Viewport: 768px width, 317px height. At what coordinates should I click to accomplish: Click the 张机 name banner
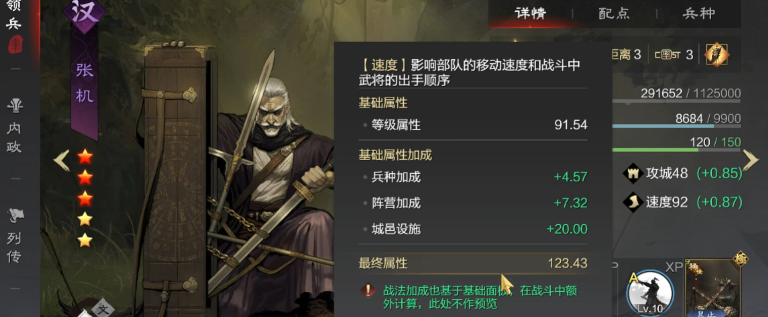(x=84, y=84)
